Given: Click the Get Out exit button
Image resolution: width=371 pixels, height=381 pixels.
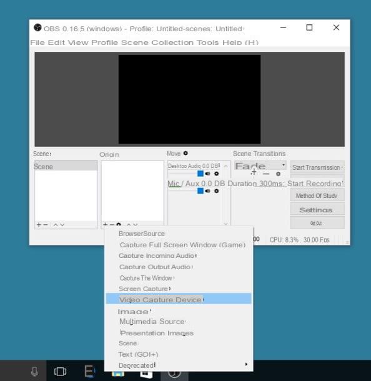Looking at the screenshot, I should 317,223.
